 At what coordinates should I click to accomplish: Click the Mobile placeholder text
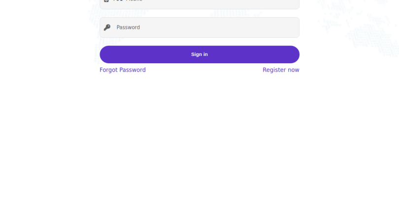(134, 1)
